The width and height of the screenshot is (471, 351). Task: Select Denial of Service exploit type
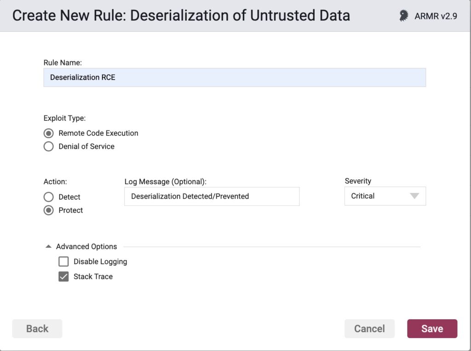point(48,146)
